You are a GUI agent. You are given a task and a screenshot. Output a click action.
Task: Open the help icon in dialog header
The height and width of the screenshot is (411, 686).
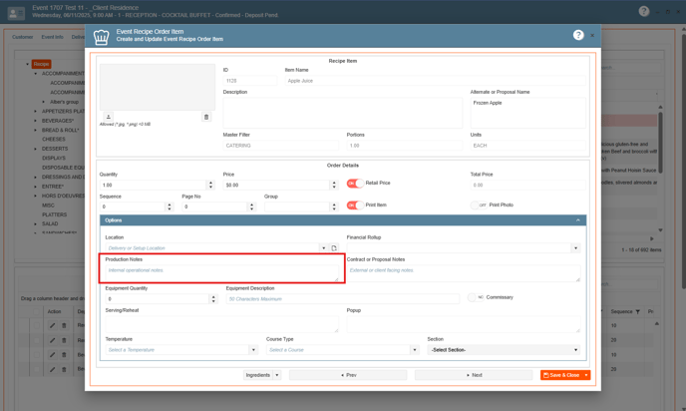(x=578, y=35)
